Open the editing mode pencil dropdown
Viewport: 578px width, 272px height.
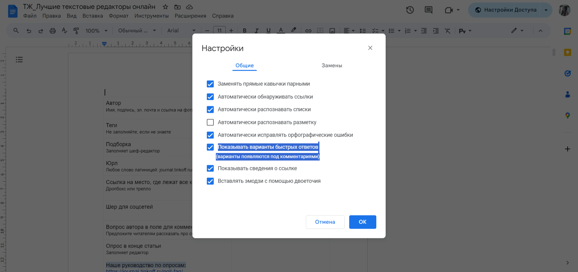click(517, 30)
